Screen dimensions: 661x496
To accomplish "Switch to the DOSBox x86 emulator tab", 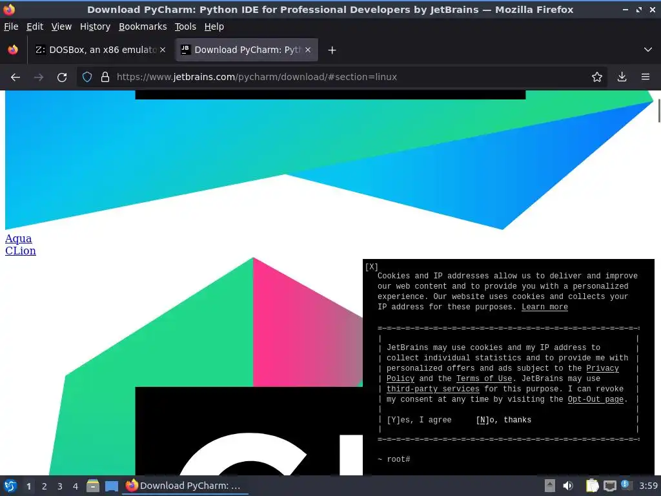I will click(100, 50).
